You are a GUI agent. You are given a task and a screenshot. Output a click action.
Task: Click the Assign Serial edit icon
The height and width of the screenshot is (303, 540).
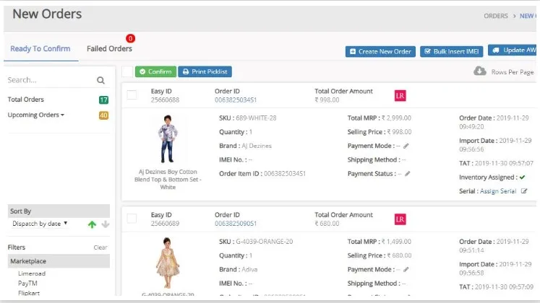(x=524, y=191)
